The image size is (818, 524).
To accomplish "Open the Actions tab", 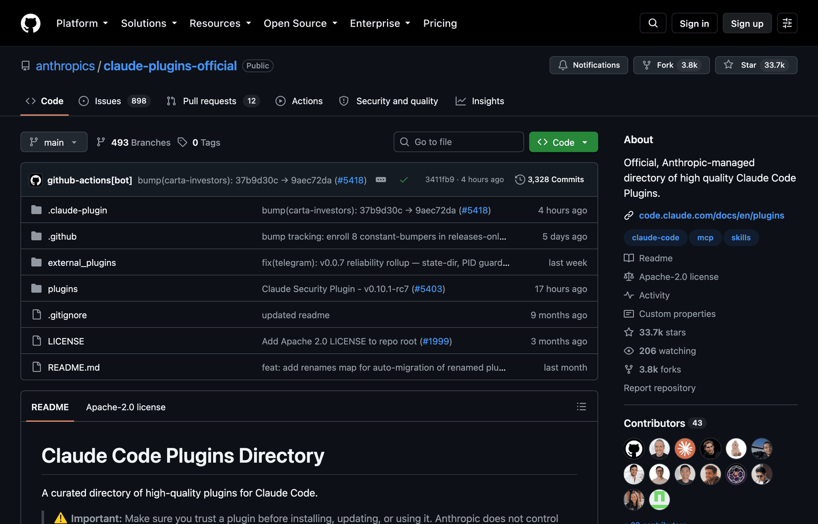I will click(x=299, y=101).
